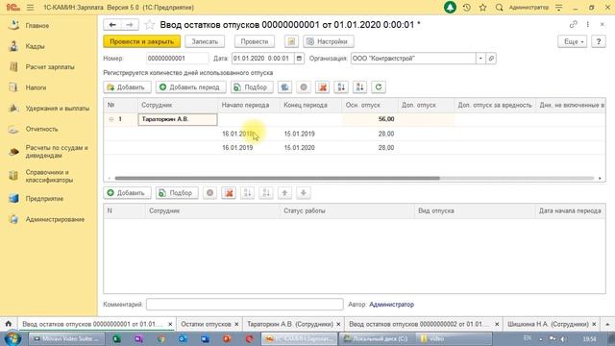Click Добавить in lower table toolbar

coord(127,193)
